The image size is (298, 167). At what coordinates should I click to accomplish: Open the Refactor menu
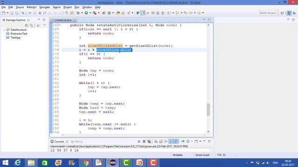(32, 7)
